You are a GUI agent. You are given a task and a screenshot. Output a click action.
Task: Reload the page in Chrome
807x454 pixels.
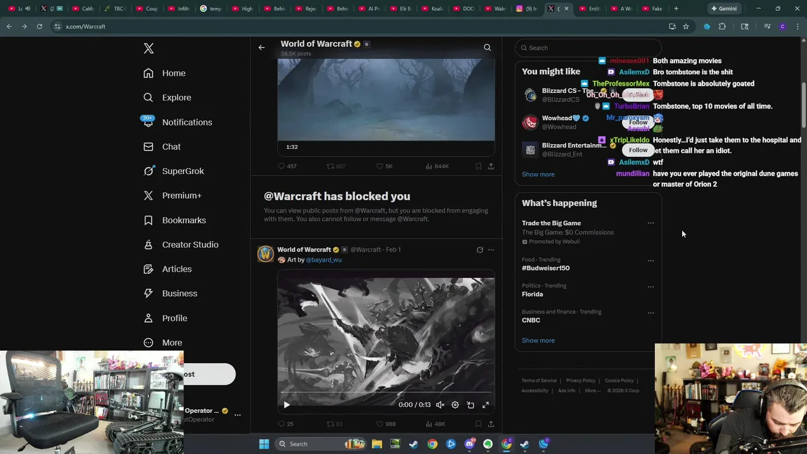coord(39,26)
